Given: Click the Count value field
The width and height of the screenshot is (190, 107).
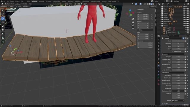Looking at the screenshot, I should click(178, 46).
